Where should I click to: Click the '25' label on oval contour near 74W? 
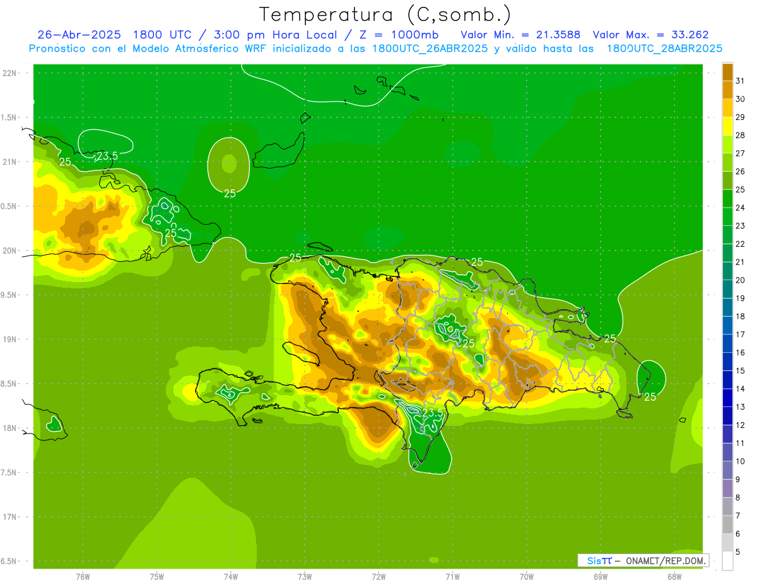230,194
